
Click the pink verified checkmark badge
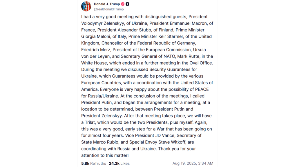pos(123,4)
